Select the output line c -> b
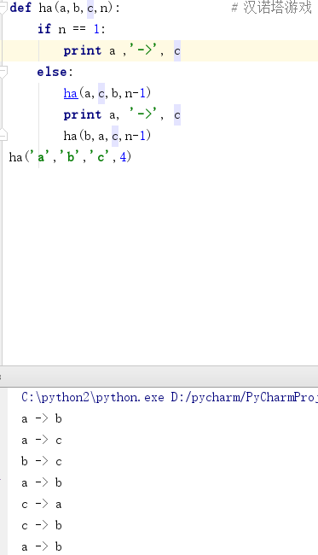This screenshot has width=318, height=555. 42,525
